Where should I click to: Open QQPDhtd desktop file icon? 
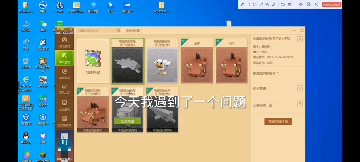coord(77,7)
